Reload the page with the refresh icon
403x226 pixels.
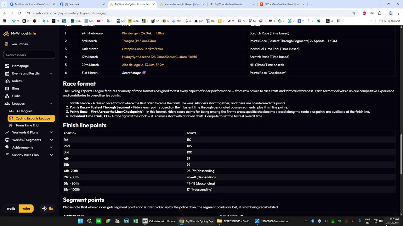[x=20, y=13]
